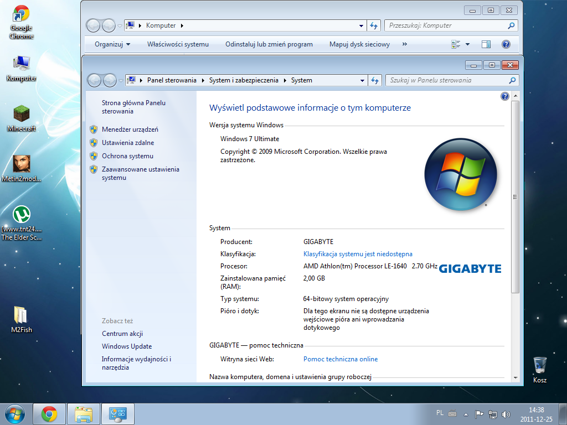Viewport: 567px width, 425px height.
Task: Click the System window vertical scrollbar thumb
Action: pos(516,197)
